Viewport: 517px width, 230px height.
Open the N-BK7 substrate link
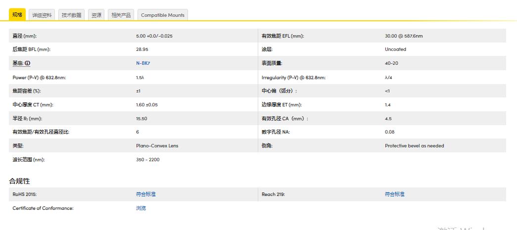(142, 63)
